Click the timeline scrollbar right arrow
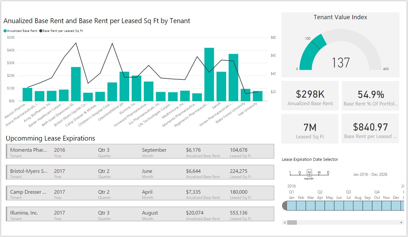The height and width of the screenshot is (237, 408). [401, 222]
